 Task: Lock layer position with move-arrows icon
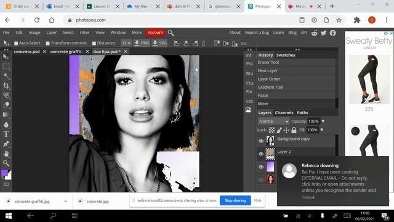pos(286,130)
